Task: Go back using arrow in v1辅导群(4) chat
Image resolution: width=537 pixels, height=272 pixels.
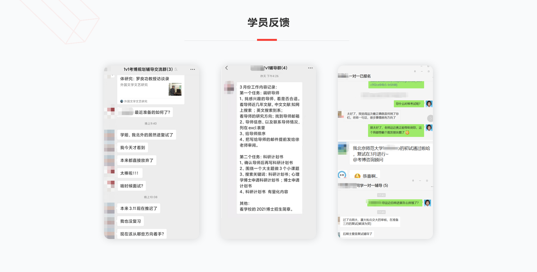Action: tap(227, 68)
